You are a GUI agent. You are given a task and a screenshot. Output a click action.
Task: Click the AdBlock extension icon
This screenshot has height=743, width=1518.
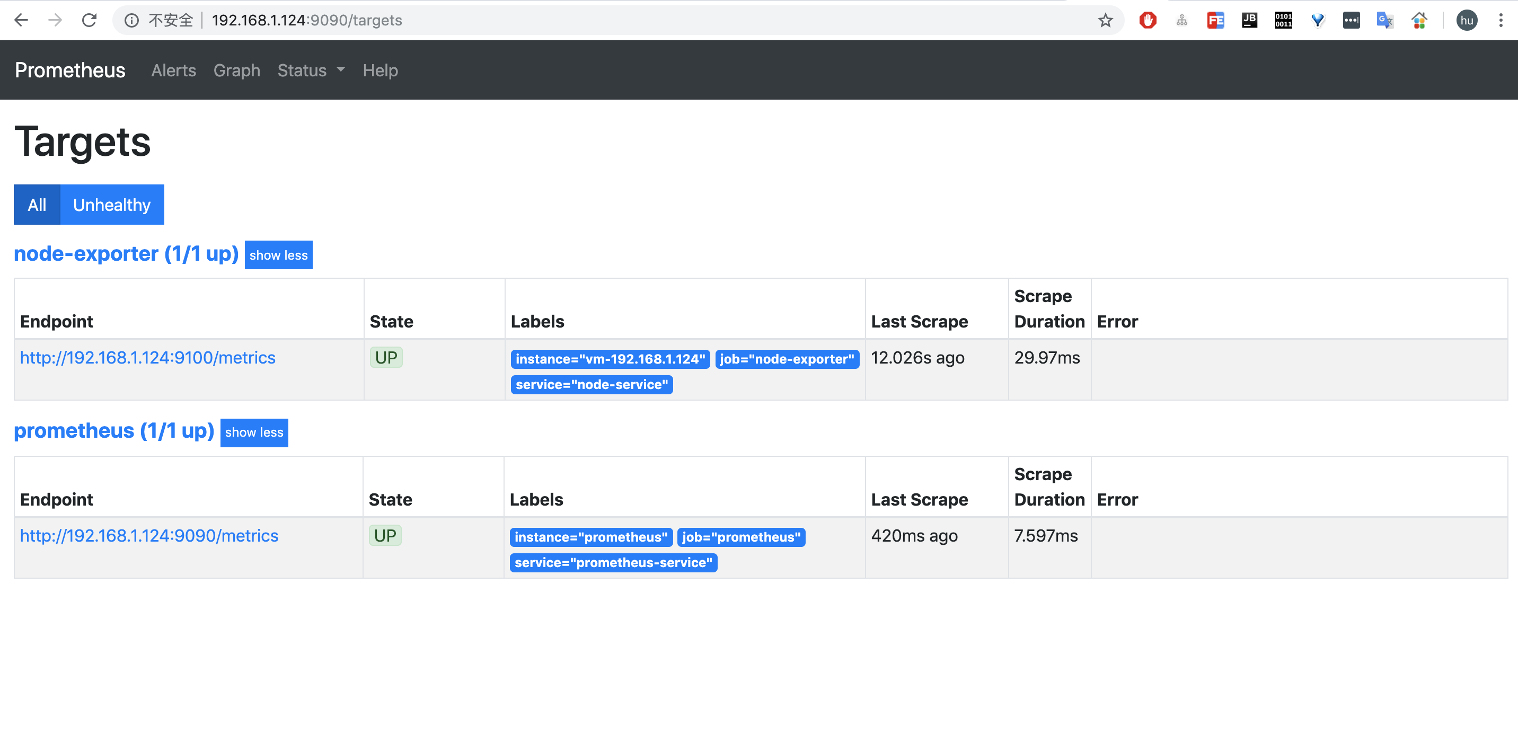1148,20
